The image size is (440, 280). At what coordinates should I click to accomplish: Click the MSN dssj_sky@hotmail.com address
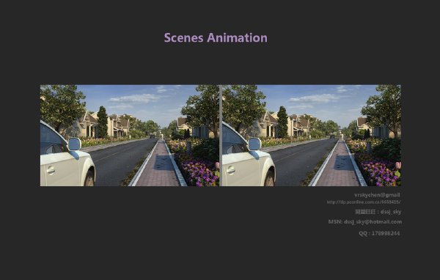coord(364,221)
